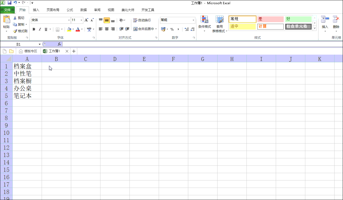
Task: Toggle center horizontal alignment
Action: (107, 29)
